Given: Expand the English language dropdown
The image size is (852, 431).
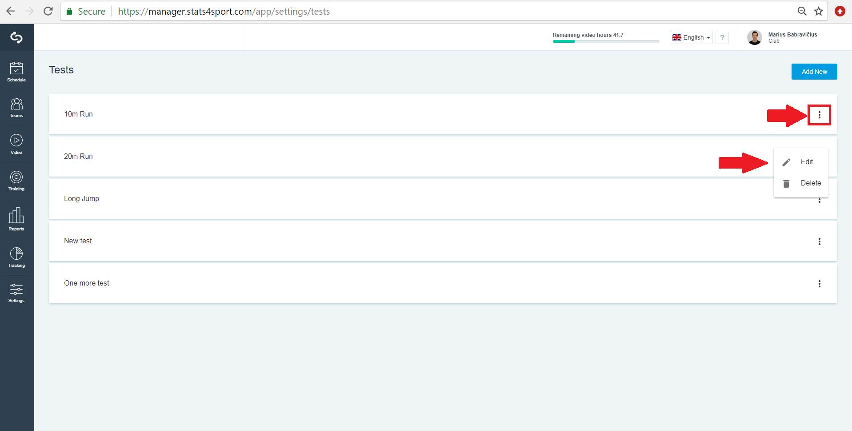Looking at the screenshot, I should [691, 37].
